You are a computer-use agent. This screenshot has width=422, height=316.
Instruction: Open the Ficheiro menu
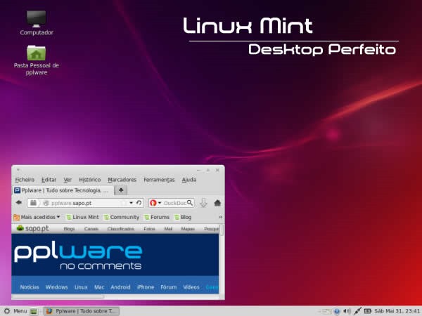click(25, 180)
